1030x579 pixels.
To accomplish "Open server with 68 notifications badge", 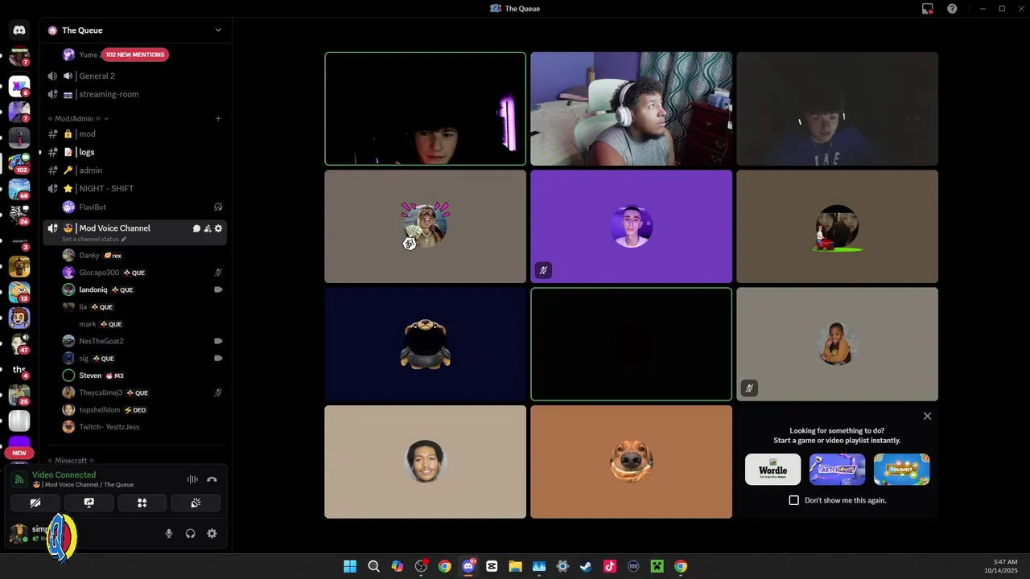I will tap(19, 188).
